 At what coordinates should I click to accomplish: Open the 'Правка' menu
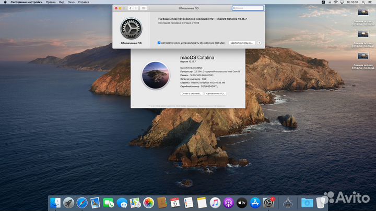[51, 2]
